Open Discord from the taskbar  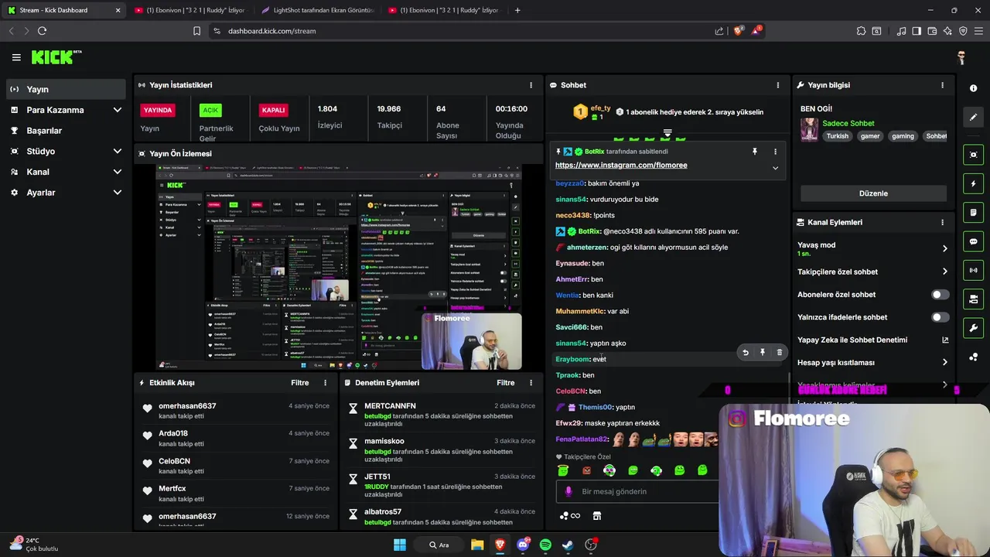click(x=523, y=545)
